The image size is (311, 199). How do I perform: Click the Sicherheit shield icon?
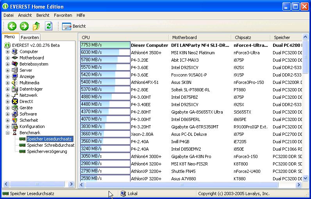pyautogui.click(x=14, y=120)
